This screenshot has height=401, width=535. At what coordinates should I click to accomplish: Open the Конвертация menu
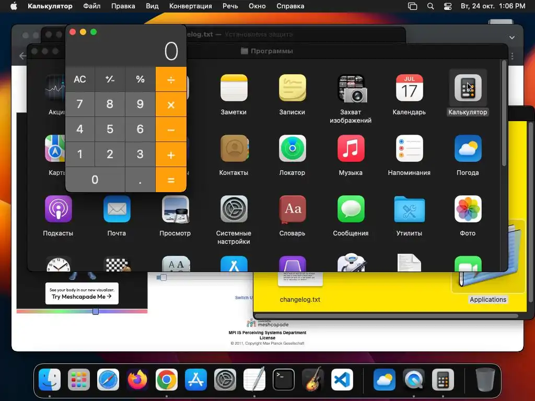(x=190, y=6)
